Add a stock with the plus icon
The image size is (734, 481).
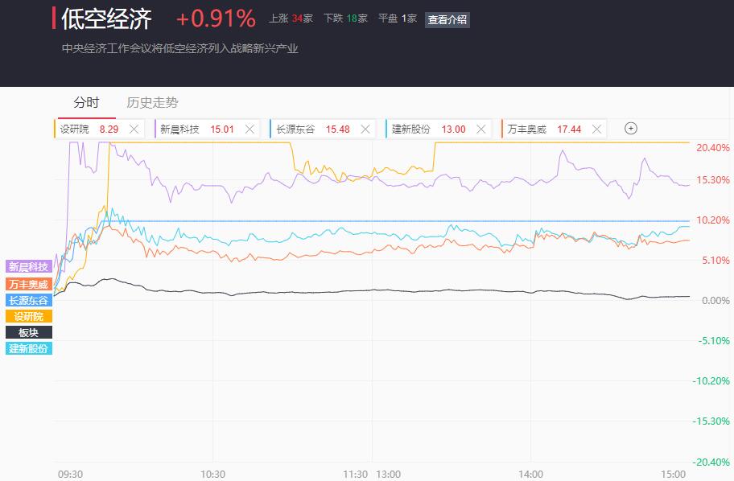[x=630, y=128]
